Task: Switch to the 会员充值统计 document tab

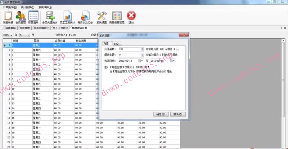Action: (x=41, y=28)
